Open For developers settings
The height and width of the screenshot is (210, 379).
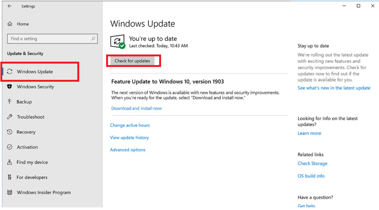pos(32,177)
